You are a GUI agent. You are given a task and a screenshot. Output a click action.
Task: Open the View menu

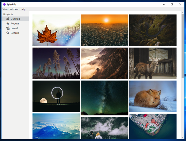[5, 9]
